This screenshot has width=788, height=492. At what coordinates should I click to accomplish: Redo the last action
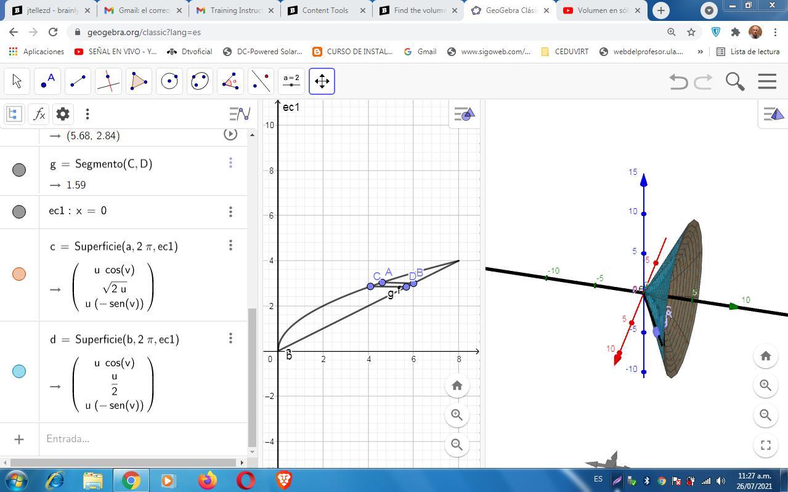point(703,81)
